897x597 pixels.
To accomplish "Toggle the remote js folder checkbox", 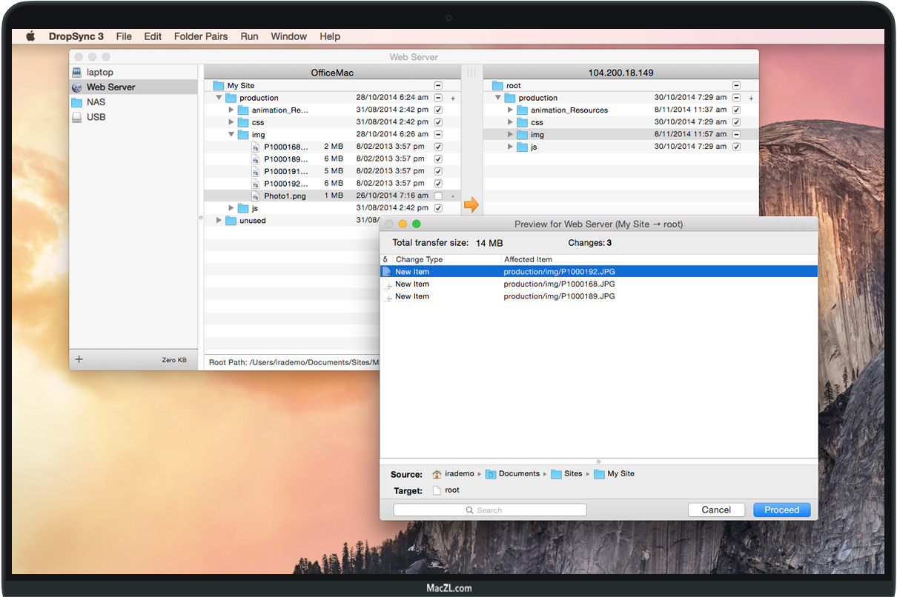I will (x=736, y=147).
